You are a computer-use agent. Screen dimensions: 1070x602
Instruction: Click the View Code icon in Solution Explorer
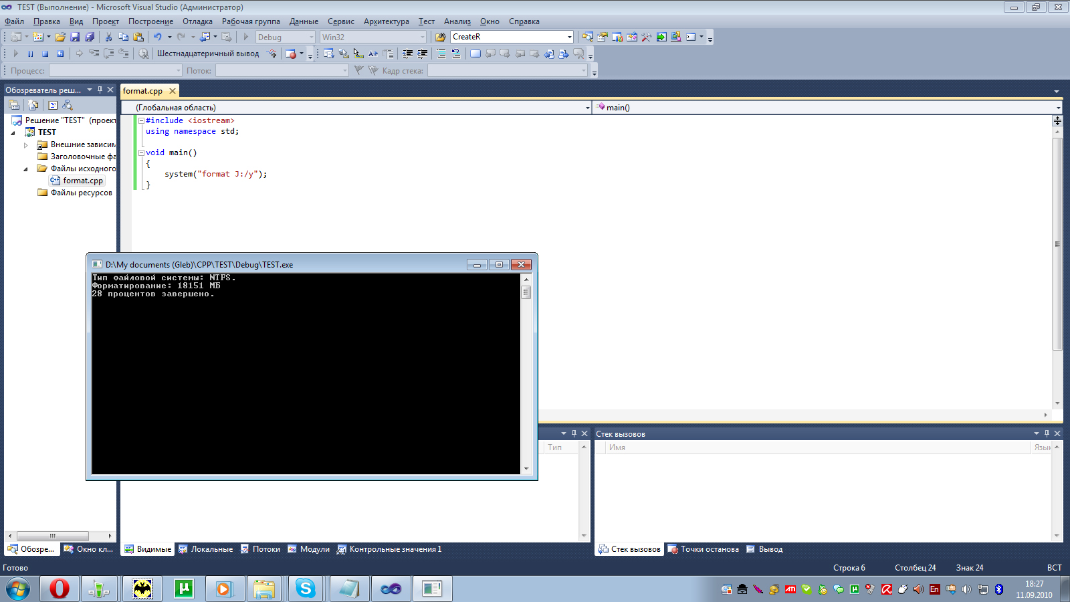53,105
